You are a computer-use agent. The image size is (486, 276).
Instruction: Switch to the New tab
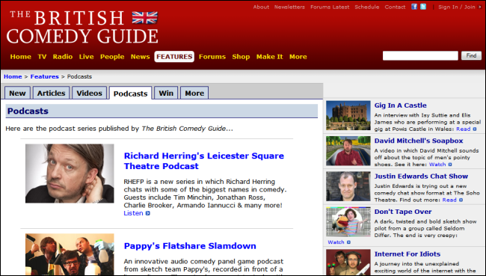click(17, 93)
